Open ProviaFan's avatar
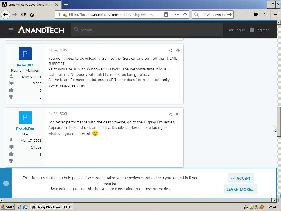 point(25,118)
